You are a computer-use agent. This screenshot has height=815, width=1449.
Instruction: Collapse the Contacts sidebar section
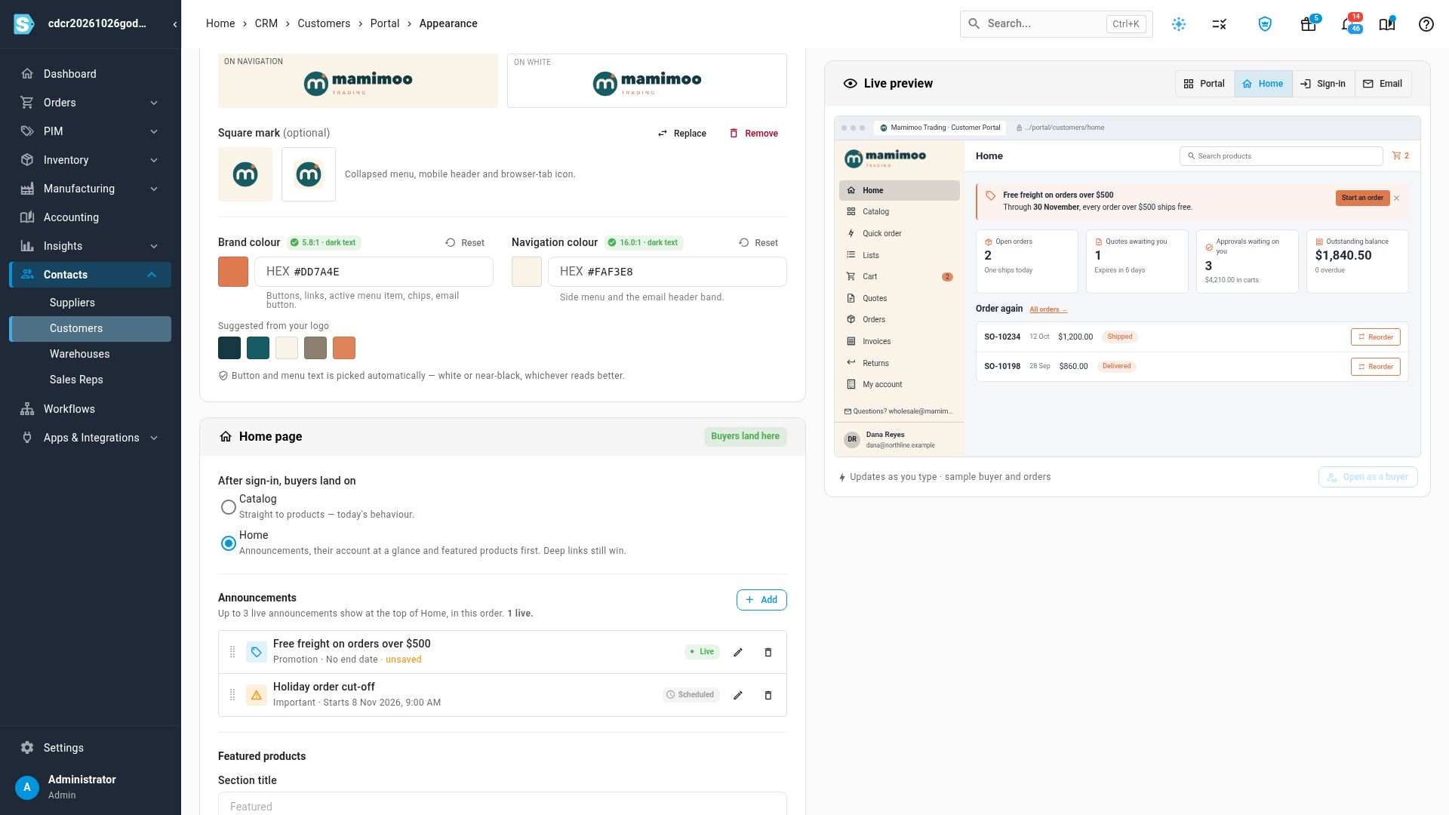coord(152,275)
